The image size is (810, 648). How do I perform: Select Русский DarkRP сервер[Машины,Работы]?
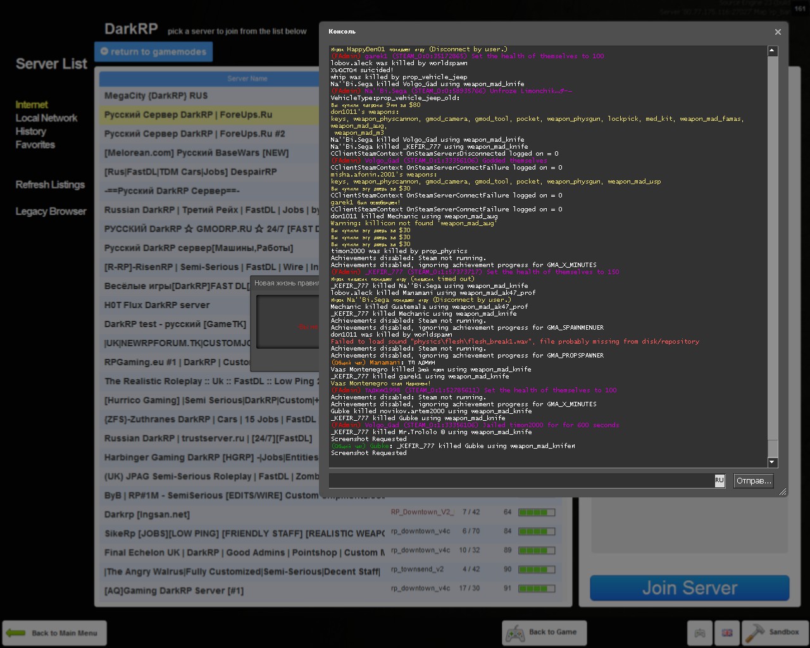pos(209,248)
